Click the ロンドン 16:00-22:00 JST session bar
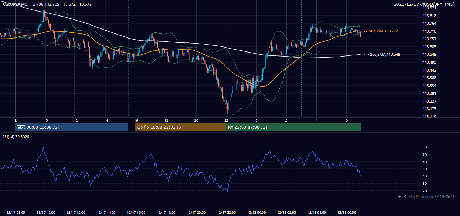The height and width of the screenshot is (216, 460). tap(180, 127)
